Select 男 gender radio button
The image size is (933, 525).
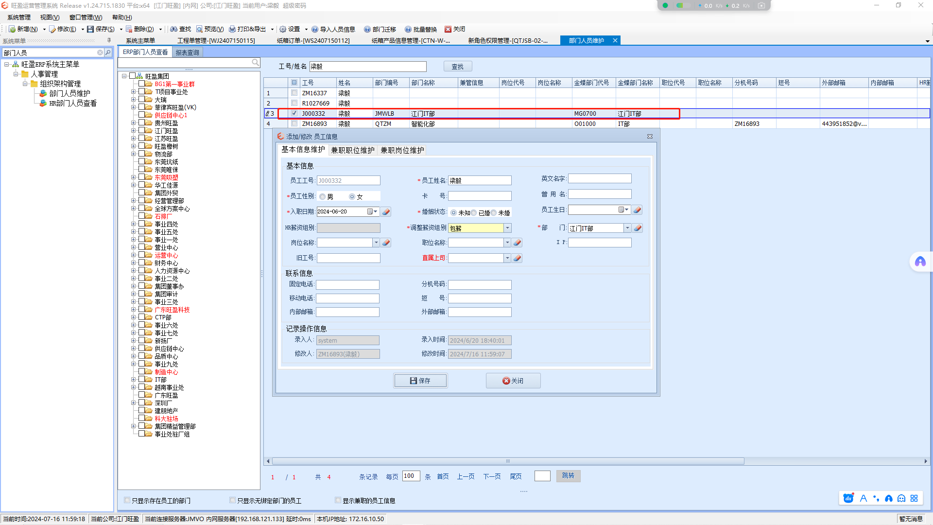[323, 197]
